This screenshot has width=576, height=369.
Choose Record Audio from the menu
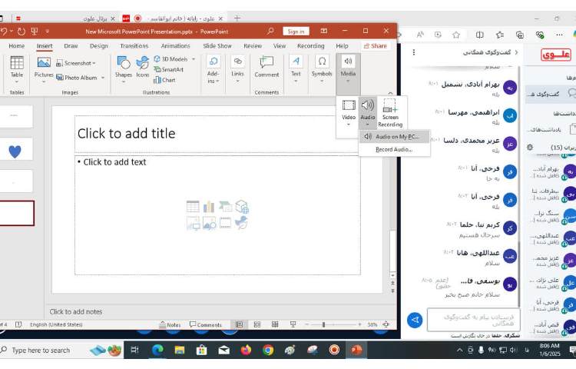pos(394,150)
